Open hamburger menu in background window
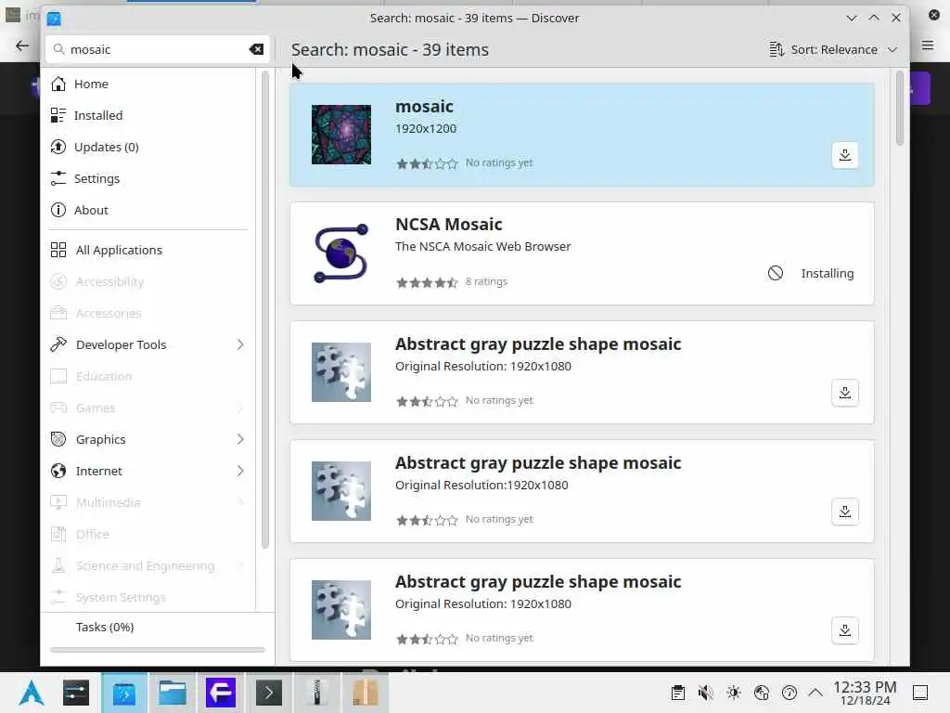Image resolution: width=950 pixels, height=713 pixels. [x=928, y=45]
